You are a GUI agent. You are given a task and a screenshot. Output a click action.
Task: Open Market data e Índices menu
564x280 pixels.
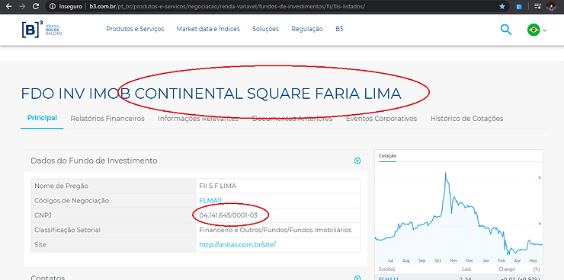tap(208, 29)
